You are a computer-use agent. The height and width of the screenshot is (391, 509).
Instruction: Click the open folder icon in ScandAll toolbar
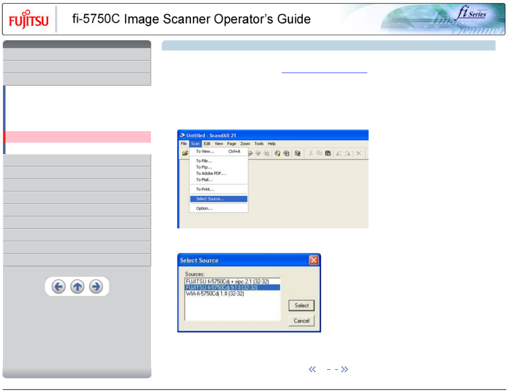tap(185, 153)
